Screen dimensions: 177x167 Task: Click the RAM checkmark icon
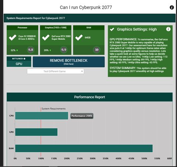(x=79, y=38)
